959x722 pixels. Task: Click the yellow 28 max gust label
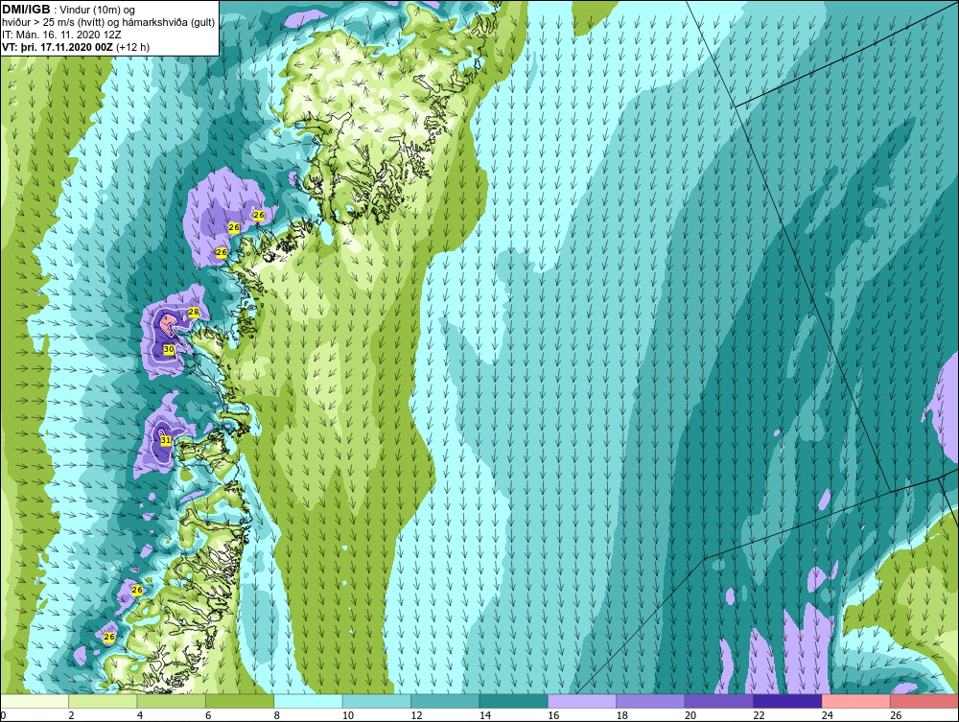194,313
